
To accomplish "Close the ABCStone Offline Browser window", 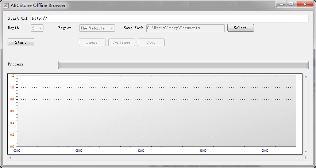I will tap(305, 4).
